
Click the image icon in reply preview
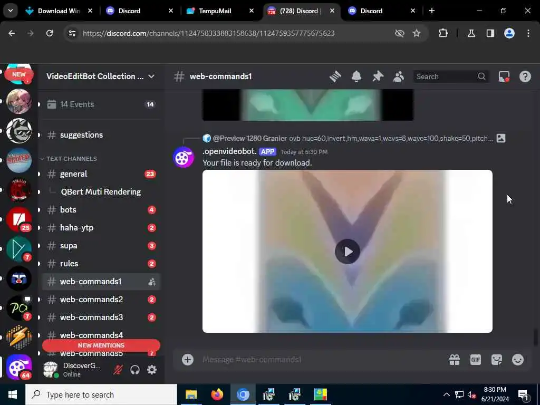tap(501, 139)
